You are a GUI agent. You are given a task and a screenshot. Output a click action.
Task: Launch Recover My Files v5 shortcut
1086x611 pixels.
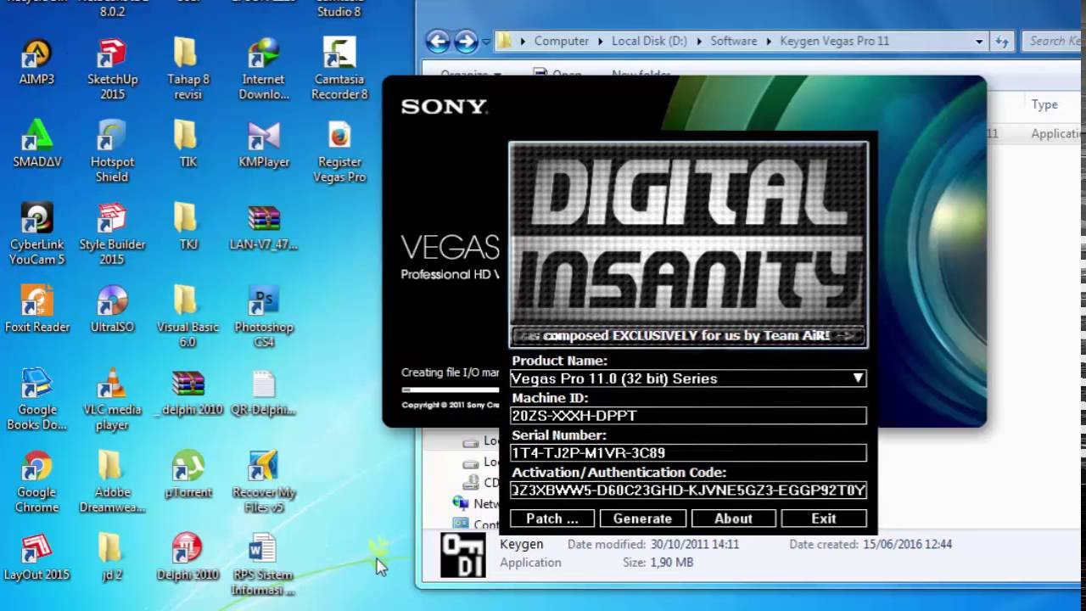tap(264, 481)
